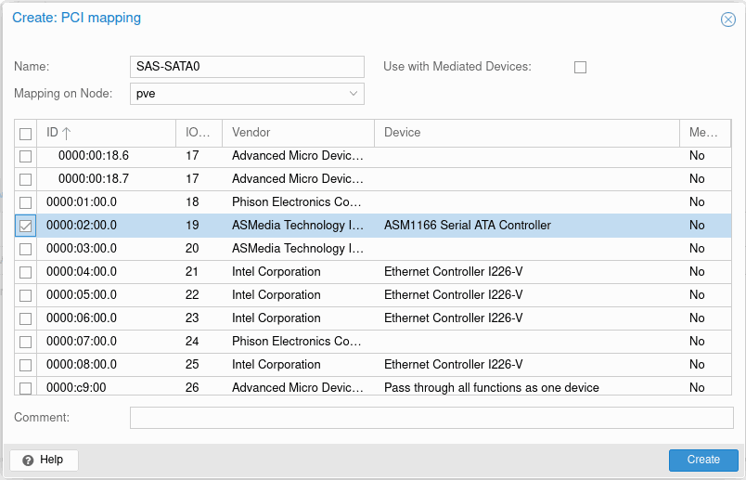Tick checkbox for device 0000:00:18.6
The height and width of the screenshot is (480, 746).
26,156
